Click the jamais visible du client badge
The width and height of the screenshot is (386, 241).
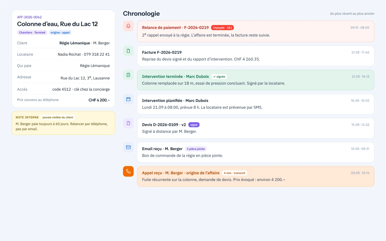58,117
